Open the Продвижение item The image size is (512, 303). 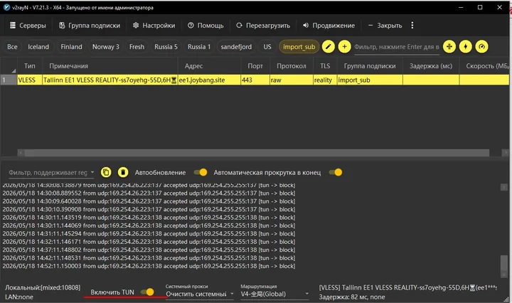coord(329,26)
